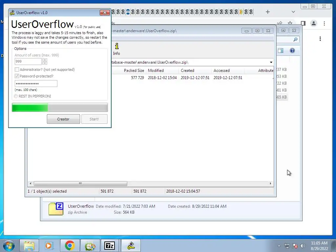The height and width of the screenshot is (252, 336).
Task: Open the Chrome three-dot menu
Action: tap(325, 23)
